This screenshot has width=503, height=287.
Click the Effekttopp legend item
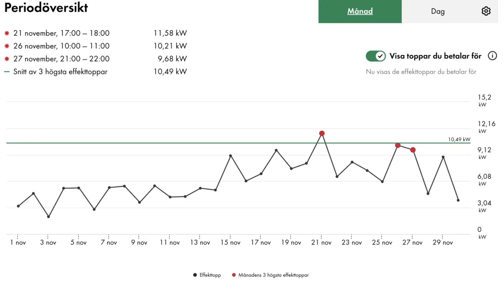tap(207, 275)
